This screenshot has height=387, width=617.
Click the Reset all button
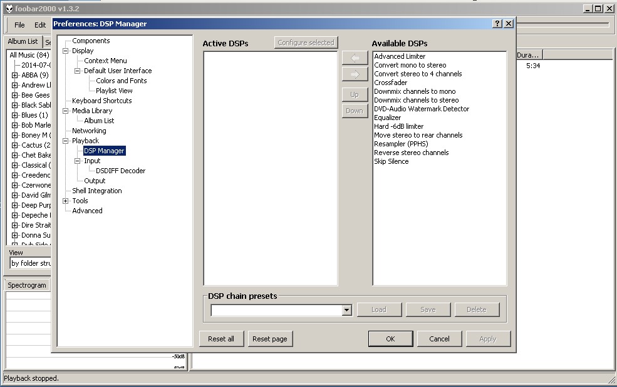(x=221, y=339)
